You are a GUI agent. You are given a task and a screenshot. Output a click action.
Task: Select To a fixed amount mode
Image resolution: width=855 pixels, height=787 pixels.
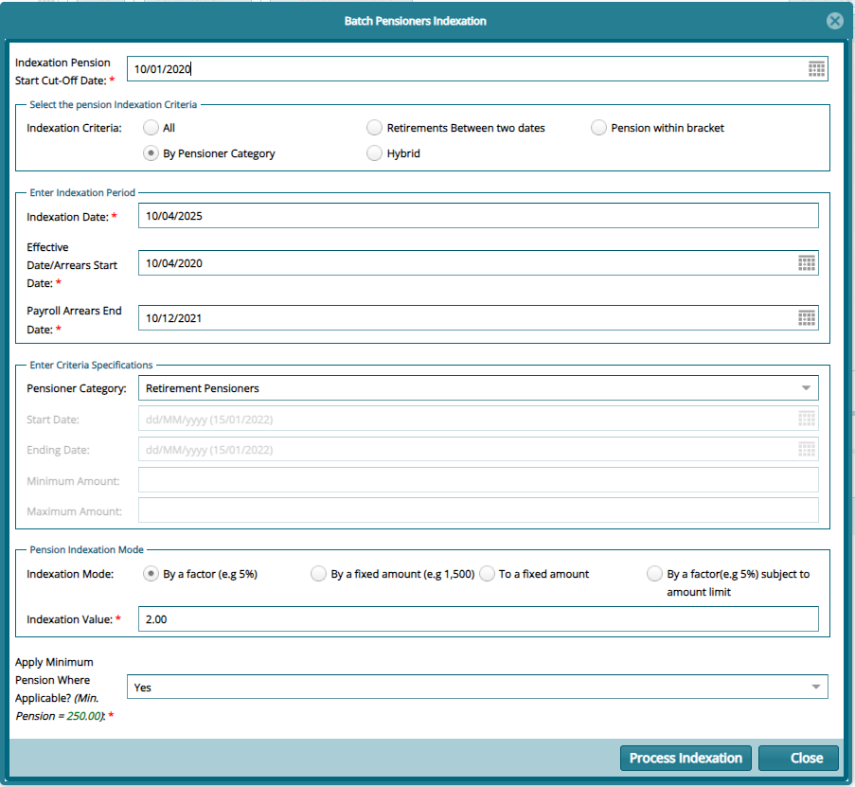486,573
